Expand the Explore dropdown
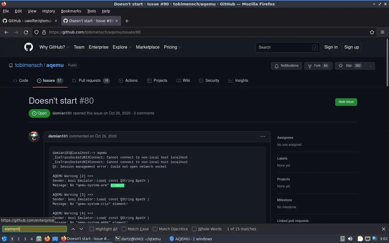The height and width of the screenshot is (243, 389). point(122,47)
